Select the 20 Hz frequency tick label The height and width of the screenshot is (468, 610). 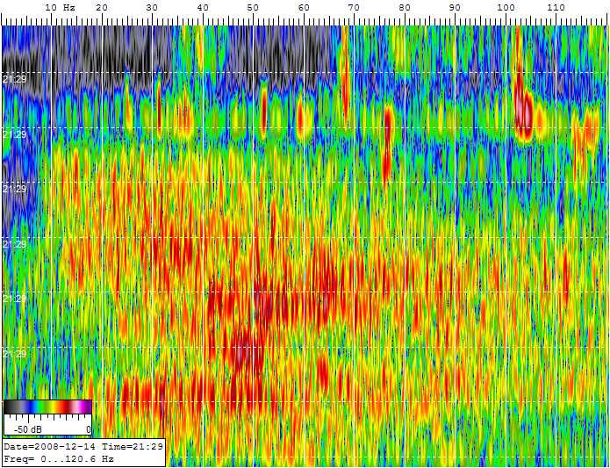[102, 7]
